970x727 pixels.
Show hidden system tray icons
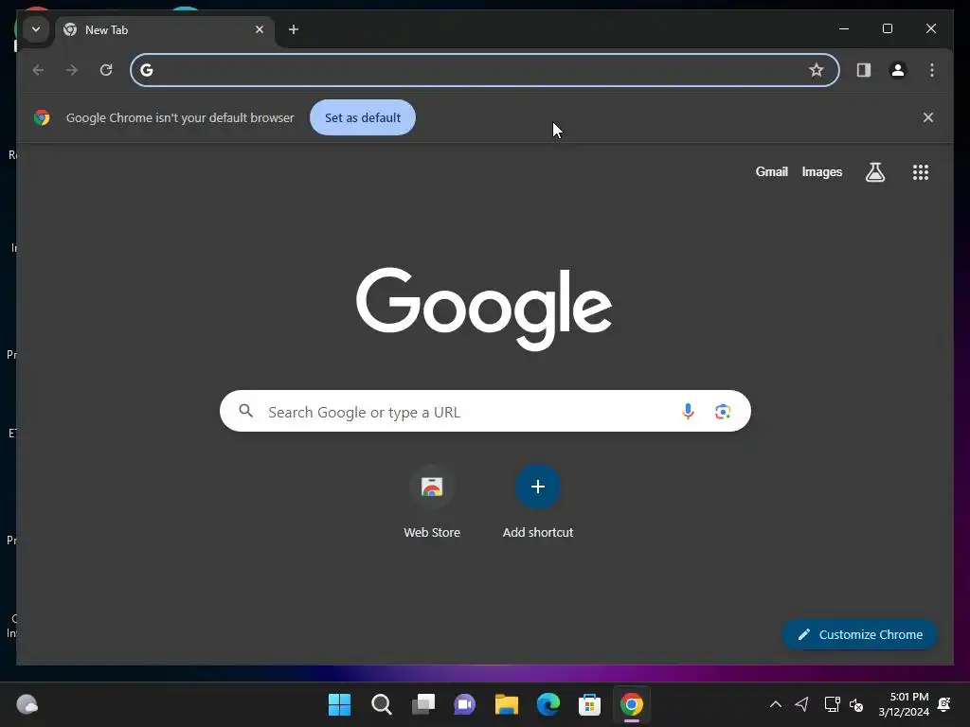point(775,704)
